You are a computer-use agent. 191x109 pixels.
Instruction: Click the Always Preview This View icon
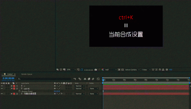tap(58, 70)
